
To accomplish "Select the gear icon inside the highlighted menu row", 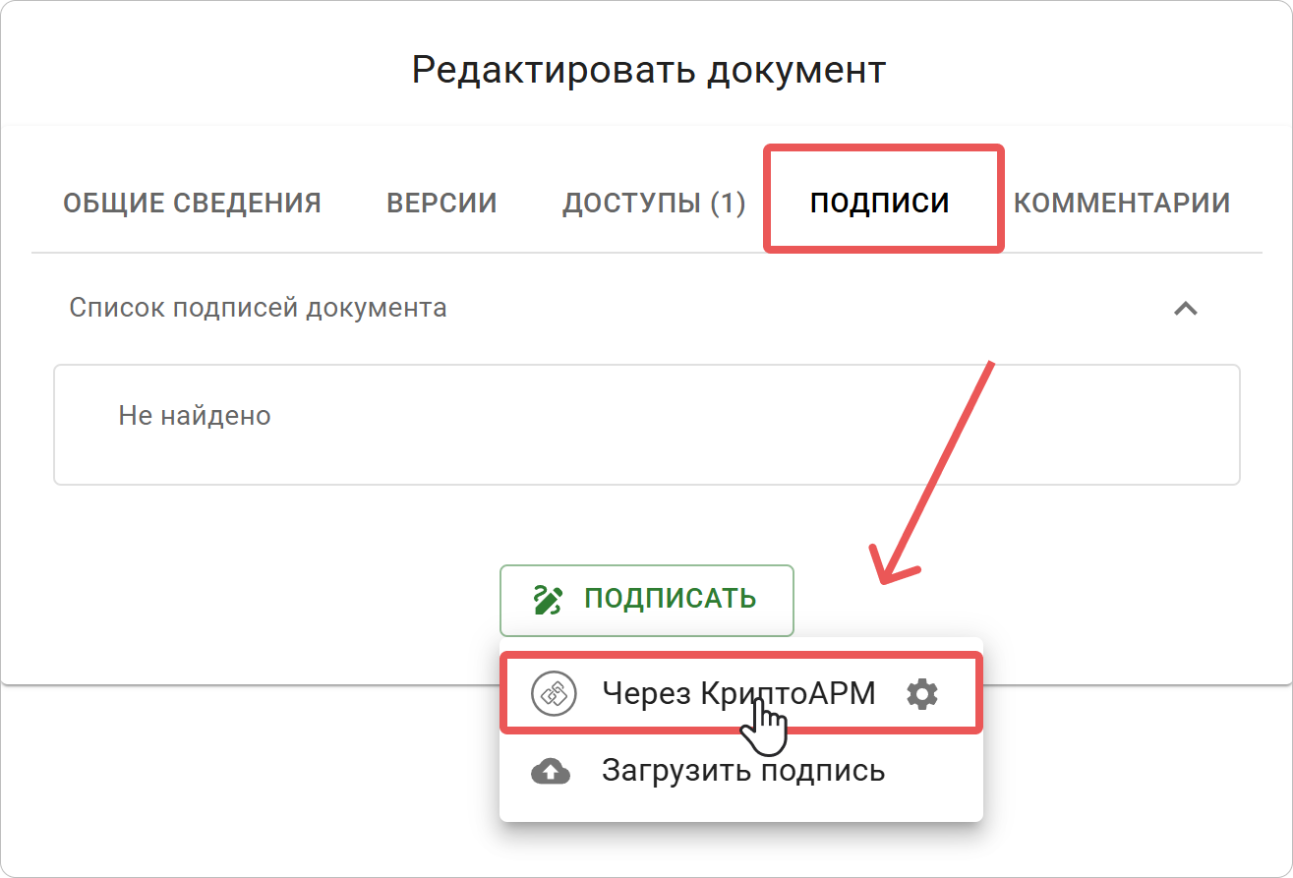I will coord(922,692).
